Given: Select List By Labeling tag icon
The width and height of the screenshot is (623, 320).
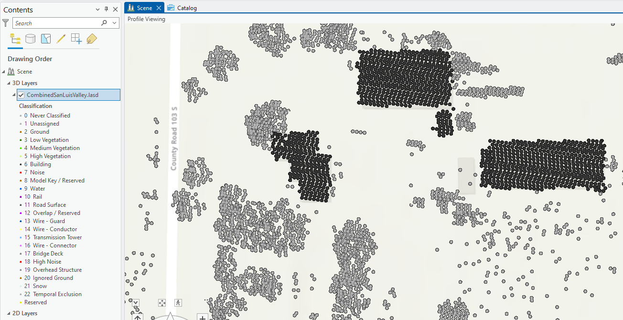Looking at the screenshot, I should coord(92,39).
